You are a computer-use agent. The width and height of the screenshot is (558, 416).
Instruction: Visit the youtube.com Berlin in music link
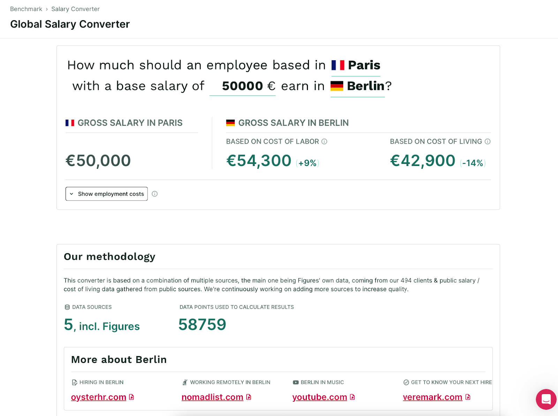click(319, 397)
